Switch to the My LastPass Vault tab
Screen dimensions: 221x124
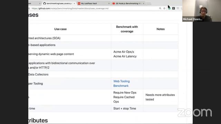click(94, 3)
